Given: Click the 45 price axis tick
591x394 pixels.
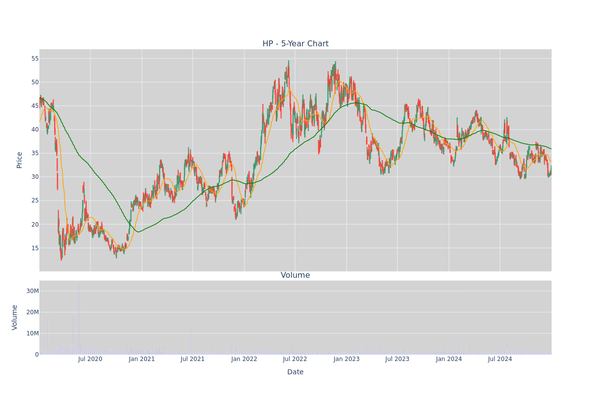Looking at the screenshot, I should (x=34, y=106).
